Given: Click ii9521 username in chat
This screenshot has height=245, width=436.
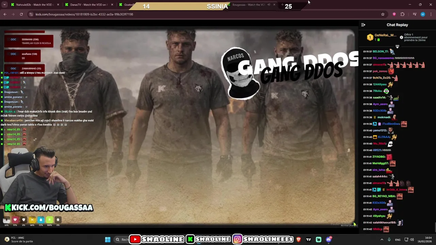Looking at the screenshot, I should [377, 150].
